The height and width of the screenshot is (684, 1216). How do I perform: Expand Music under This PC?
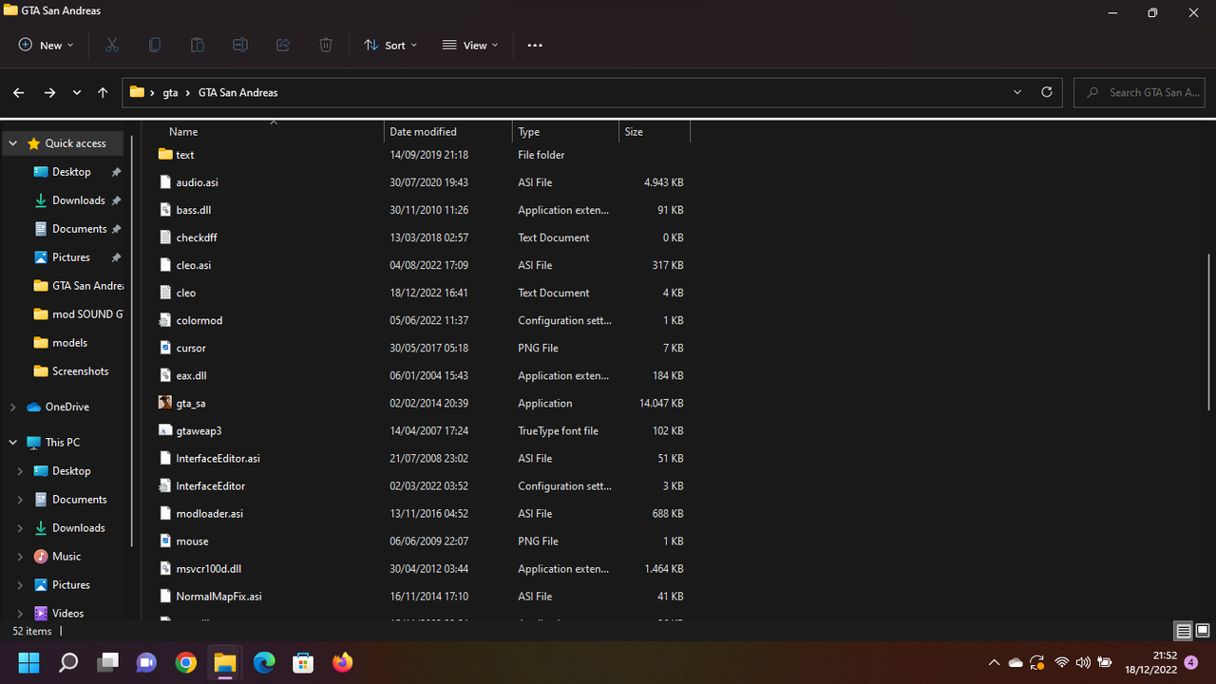point(20,557)
